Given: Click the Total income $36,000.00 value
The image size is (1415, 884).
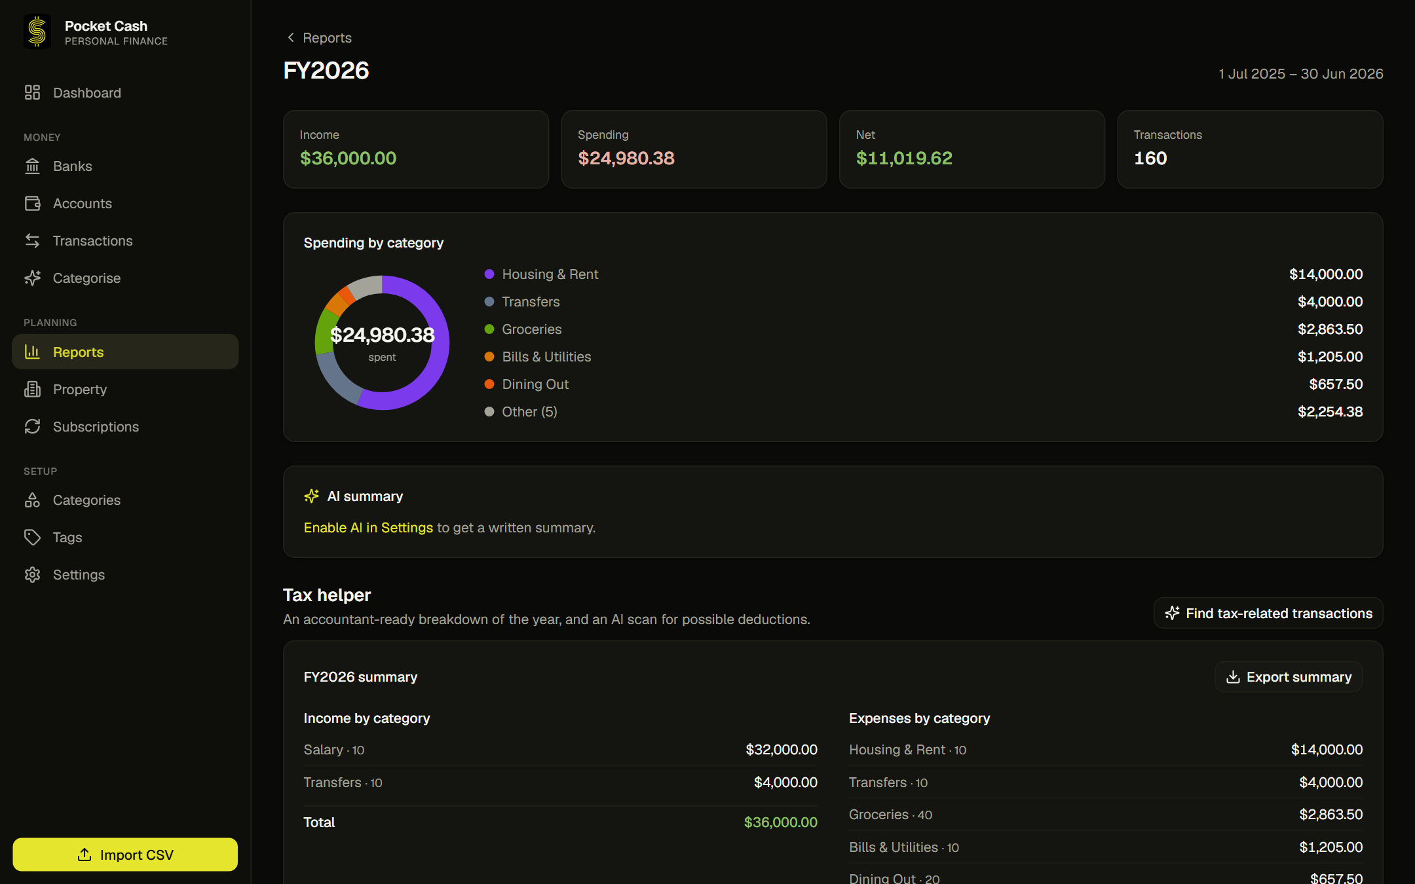Looking at the screenshot, I should coord(780,822).
